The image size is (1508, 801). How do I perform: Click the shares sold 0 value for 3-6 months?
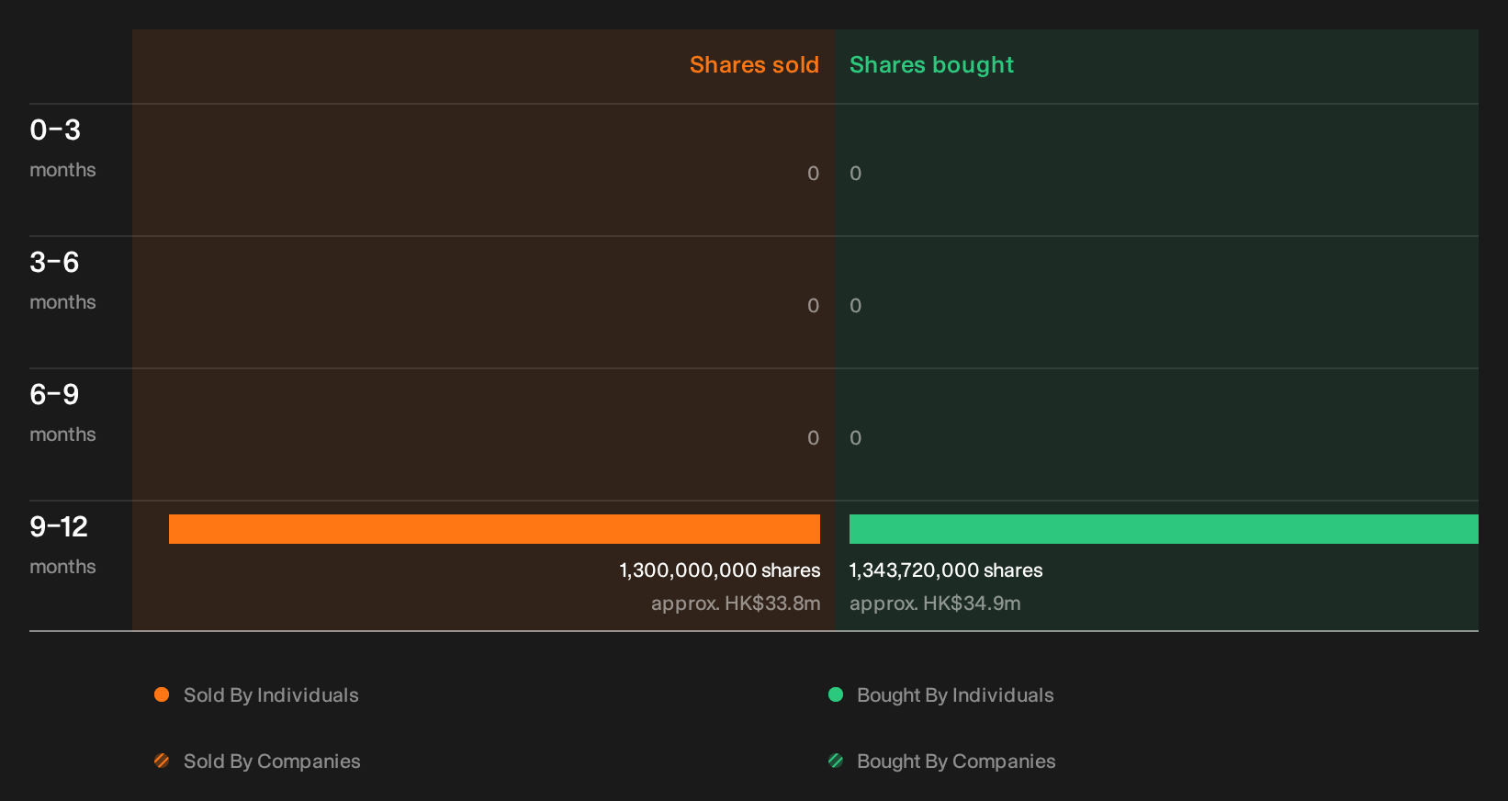tap(814, 306)
